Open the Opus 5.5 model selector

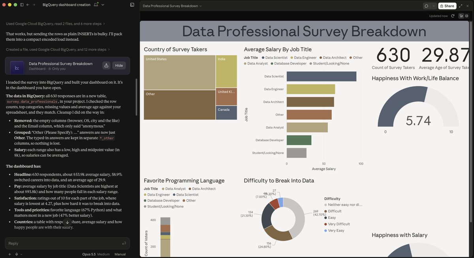pyautogui.click(x=89, y=254)
